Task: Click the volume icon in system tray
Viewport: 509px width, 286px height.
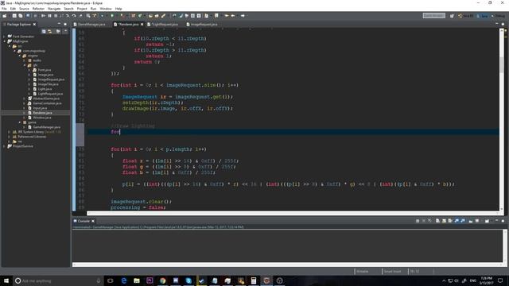Action: [x=457, y=280]
